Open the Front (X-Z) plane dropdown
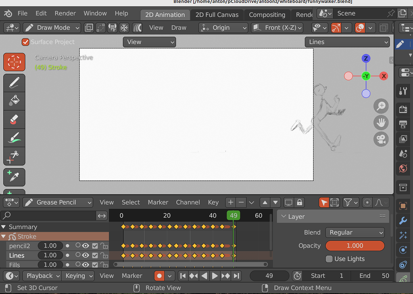The image size is (413, 294). [277, 28]
